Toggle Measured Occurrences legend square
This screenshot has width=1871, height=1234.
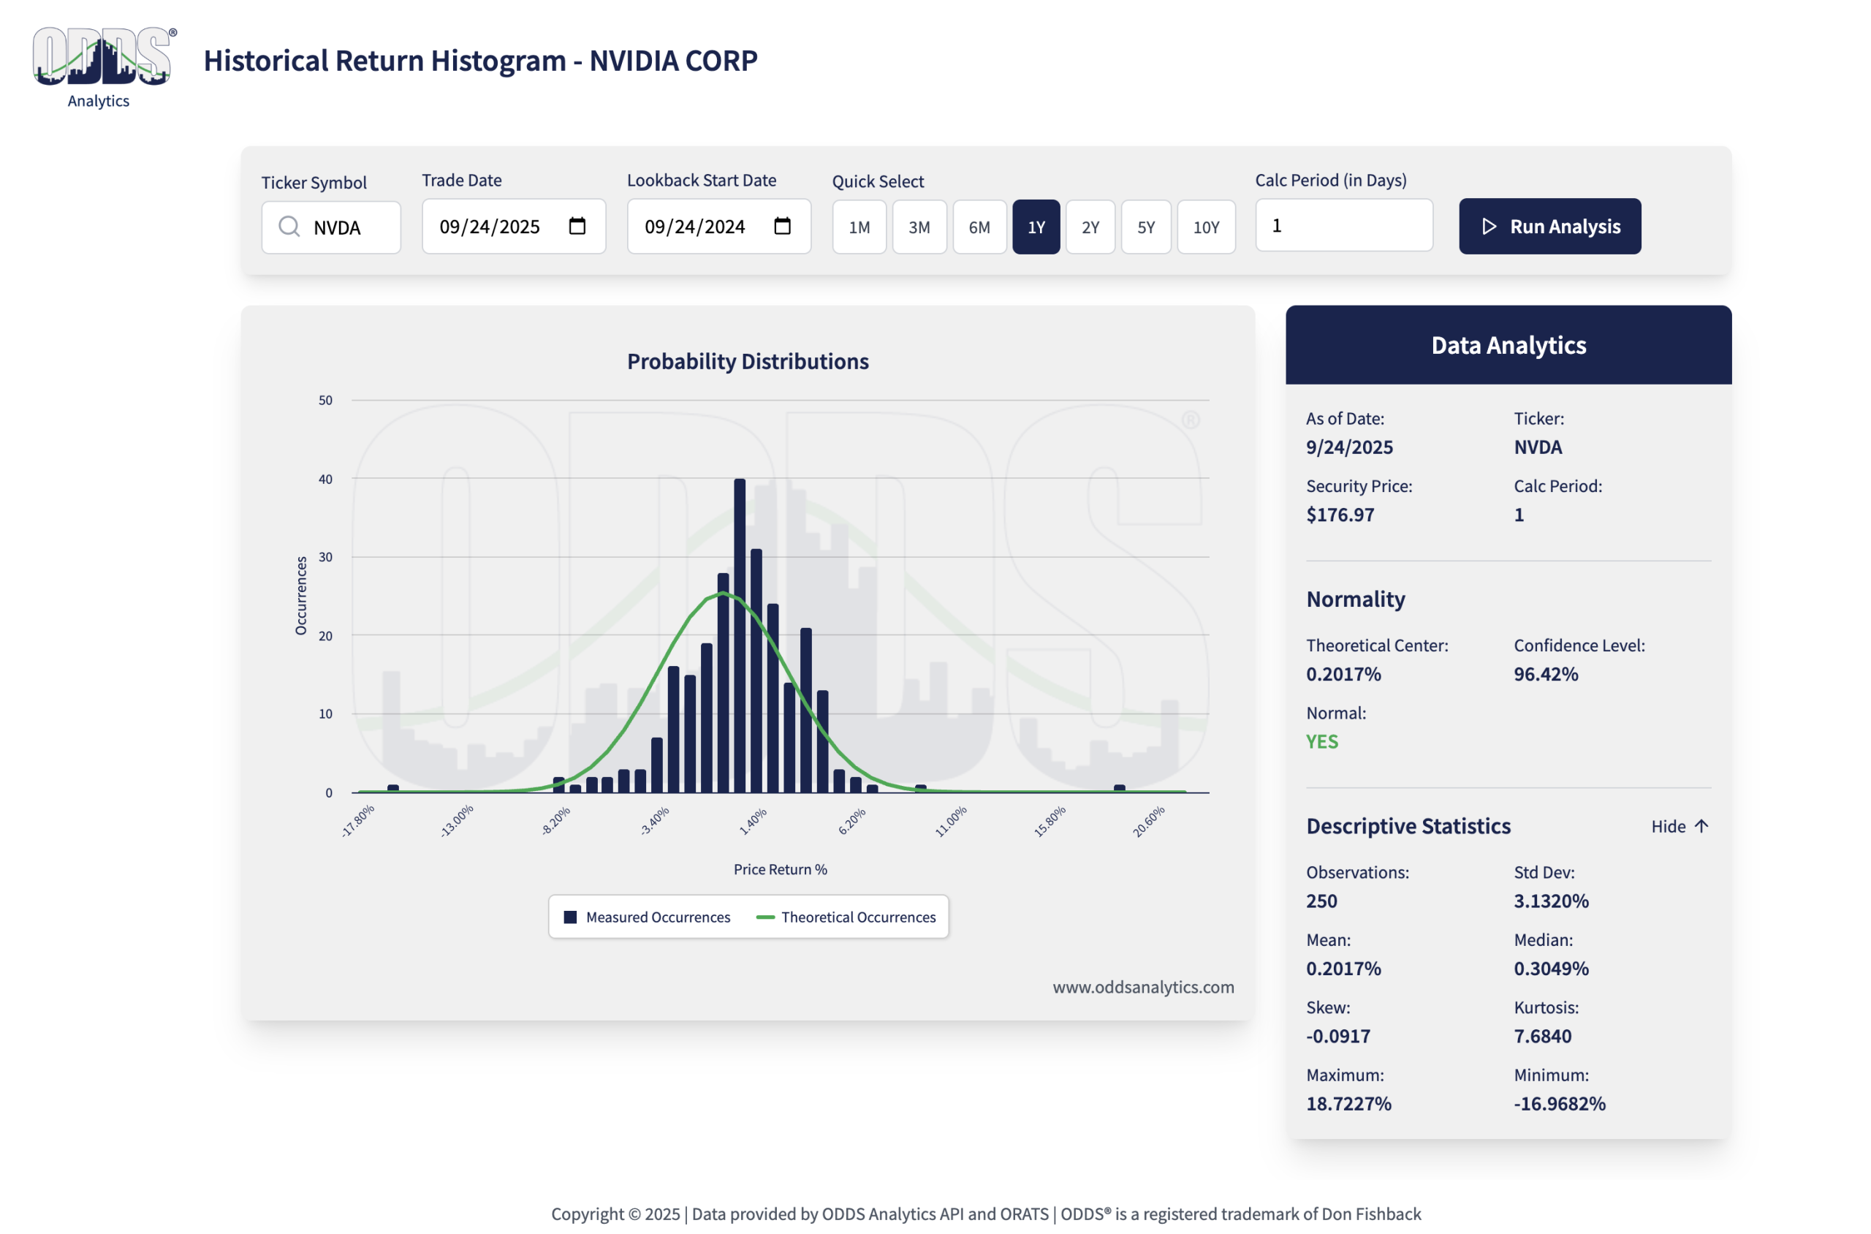(570, 917)
